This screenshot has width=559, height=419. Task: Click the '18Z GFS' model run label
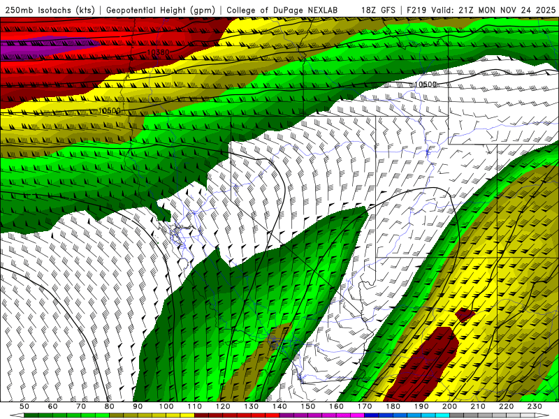tap(378, 10)
